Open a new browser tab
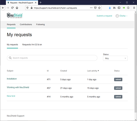This screenshot has height=121, width=137. click(40, 3)
